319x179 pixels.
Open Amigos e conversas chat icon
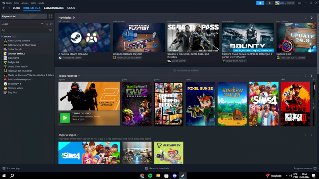click(x=315, y=168)
